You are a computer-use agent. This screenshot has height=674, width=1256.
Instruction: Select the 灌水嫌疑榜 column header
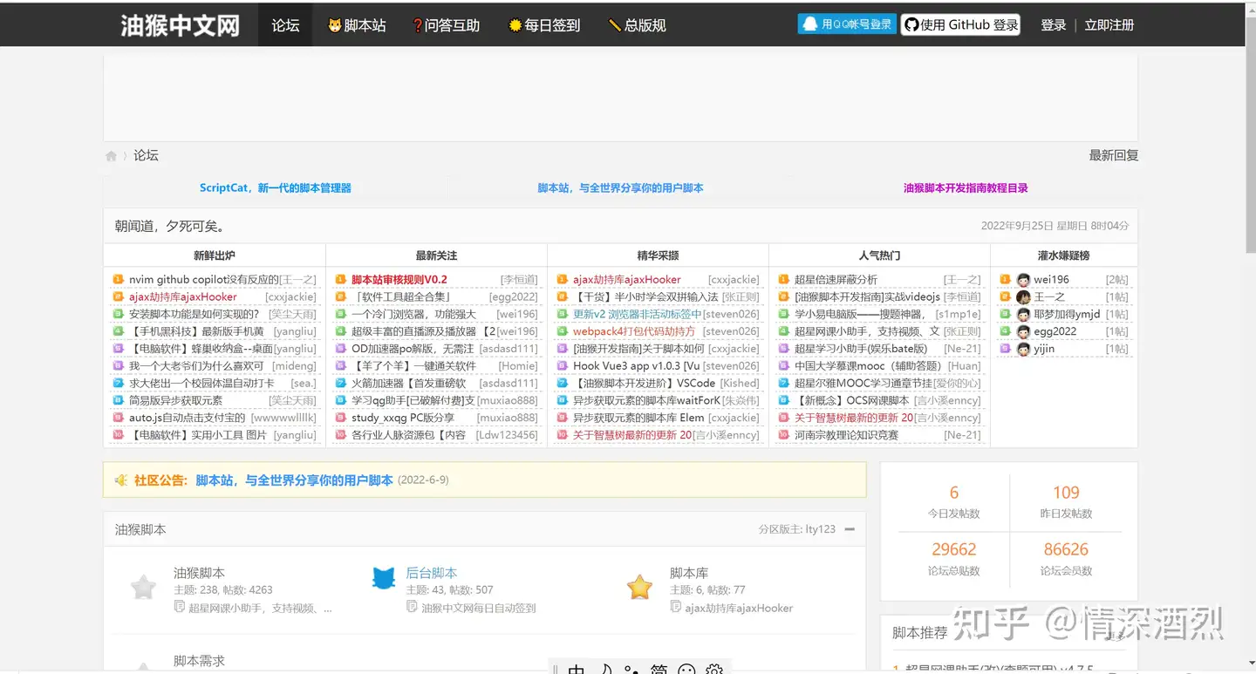click(x=1064, y=255)
